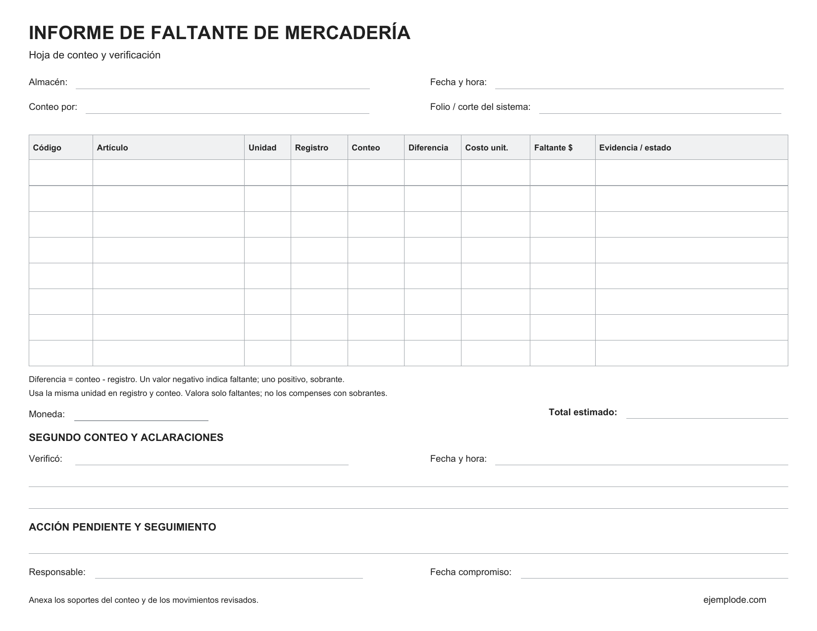Select the Verificó blank field line

click(212, 459)
